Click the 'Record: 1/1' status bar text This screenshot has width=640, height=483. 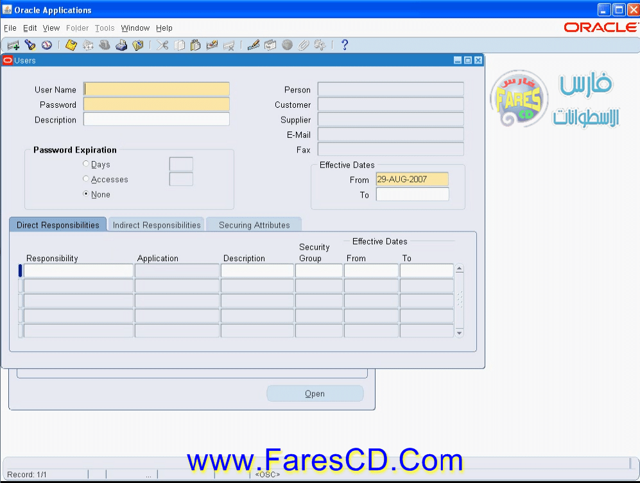tap(26, 475)
